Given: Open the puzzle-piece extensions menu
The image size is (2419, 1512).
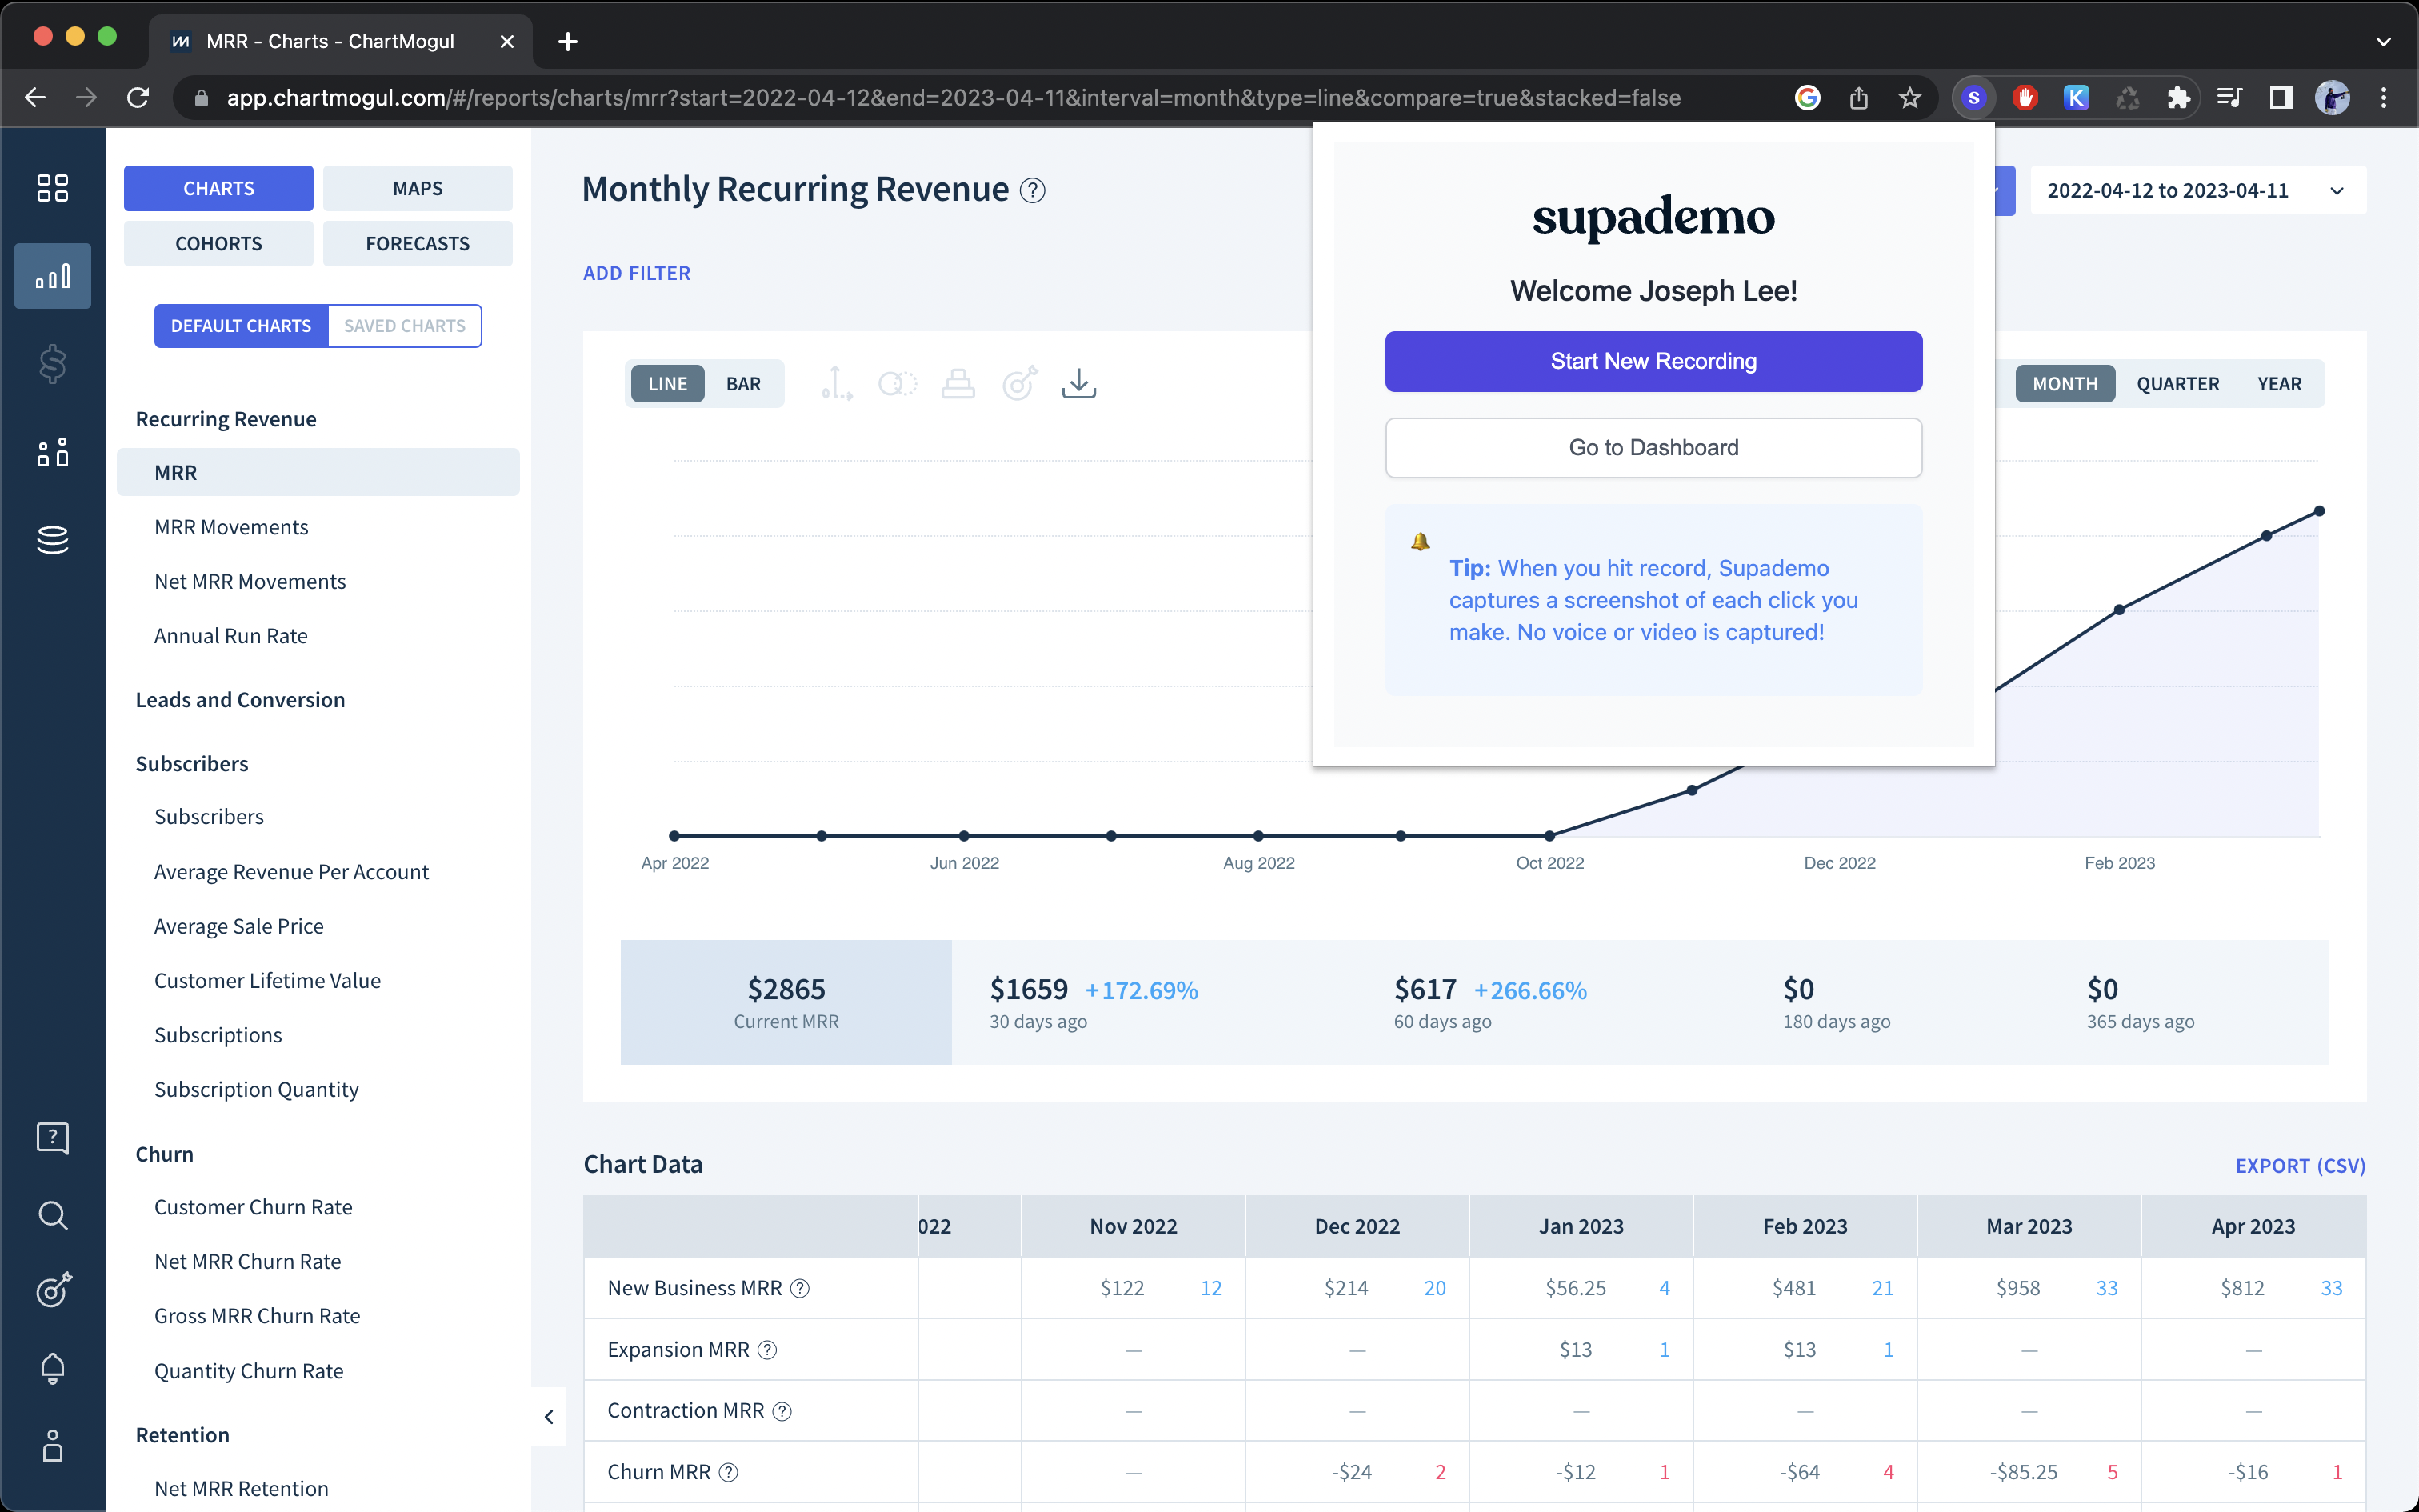Looking at the screenshot, I should tap(2178, 98).
